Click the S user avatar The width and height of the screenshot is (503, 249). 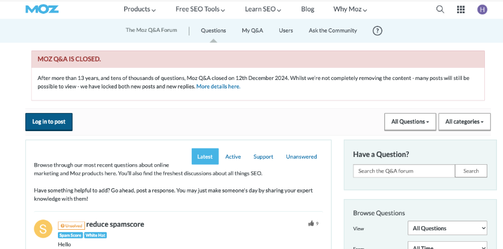pyautogui.click(x=43, y=229)
